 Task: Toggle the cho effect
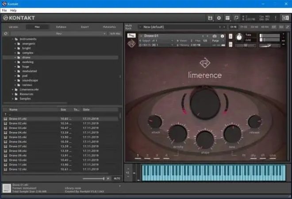pyautogui.click(x=273, y=156)
